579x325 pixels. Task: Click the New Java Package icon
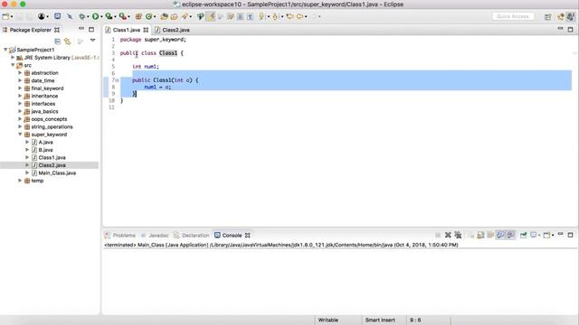pos(138,16)
